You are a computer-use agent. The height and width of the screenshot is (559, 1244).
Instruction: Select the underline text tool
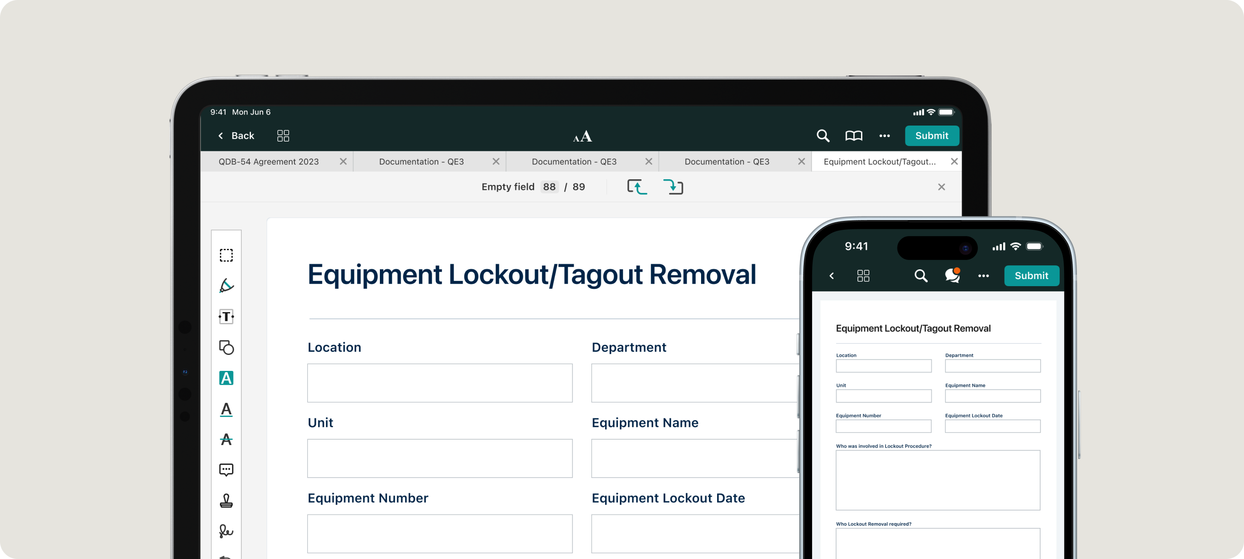[226, 409]
